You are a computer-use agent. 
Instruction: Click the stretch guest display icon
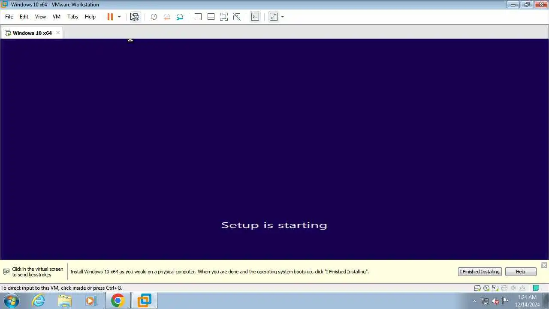pyautogui.click(x=274, y=17)
